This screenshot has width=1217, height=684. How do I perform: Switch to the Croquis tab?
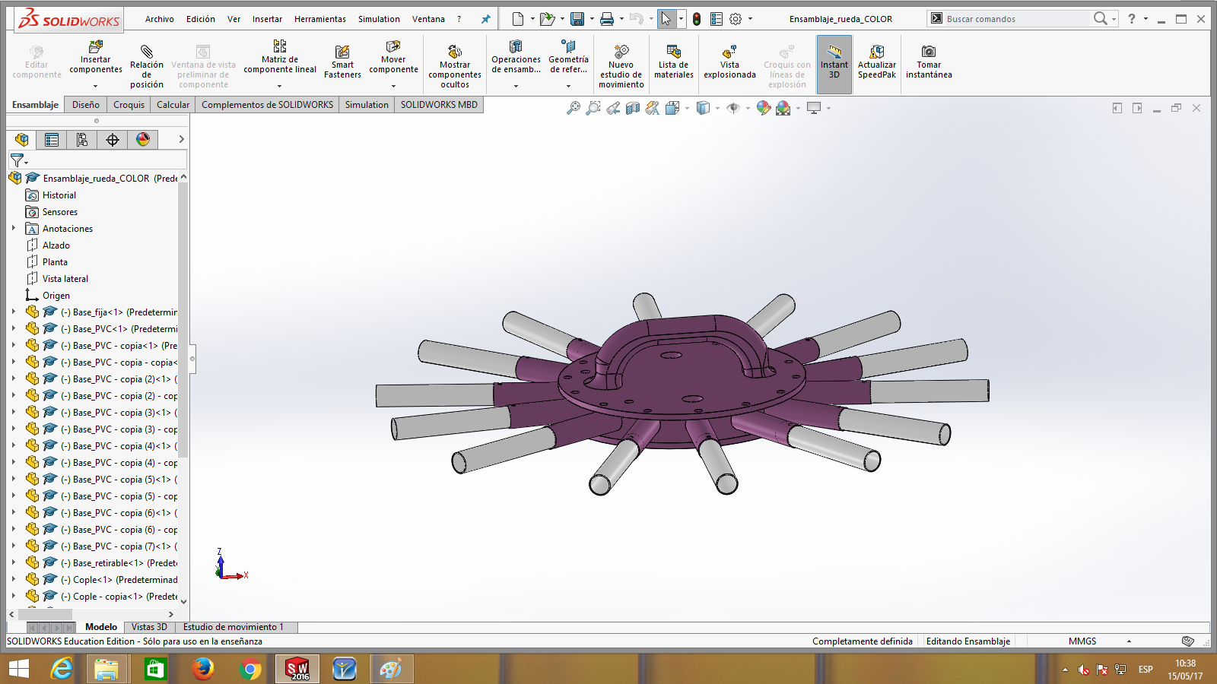coord(129,105)
